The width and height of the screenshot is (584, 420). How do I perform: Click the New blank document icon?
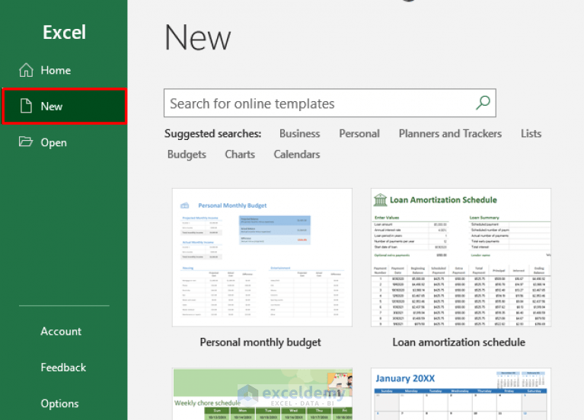coord(26,106)
